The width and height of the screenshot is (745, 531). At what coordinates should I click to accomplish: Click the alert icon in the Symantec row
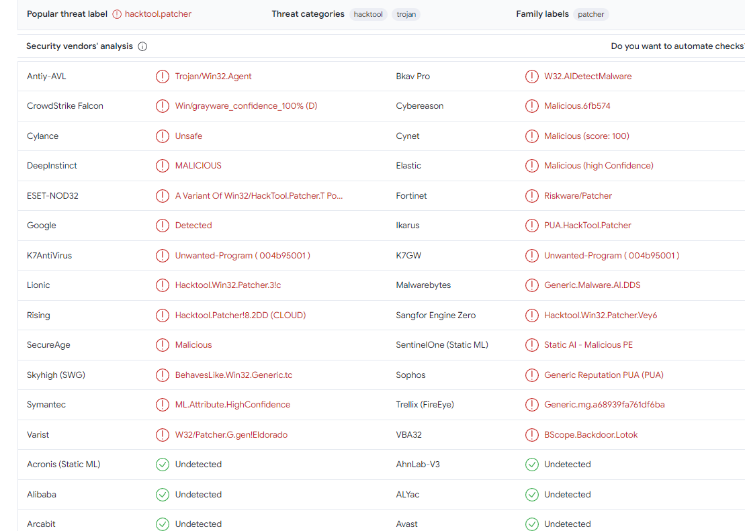click(163, 405)
